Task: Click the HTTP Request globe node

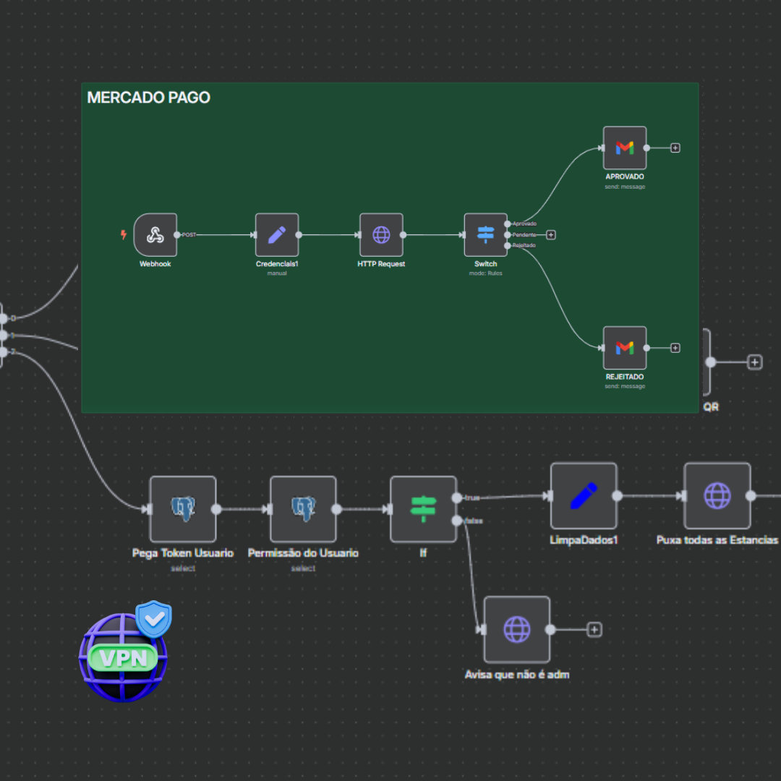Action: (381, 235)
